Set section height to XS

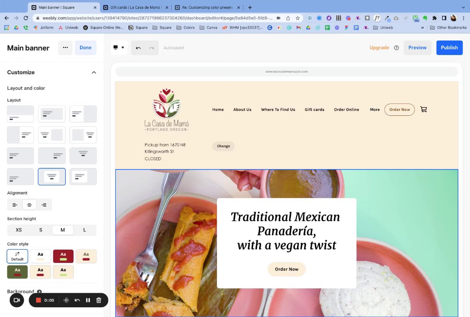[x=18, y=230]
